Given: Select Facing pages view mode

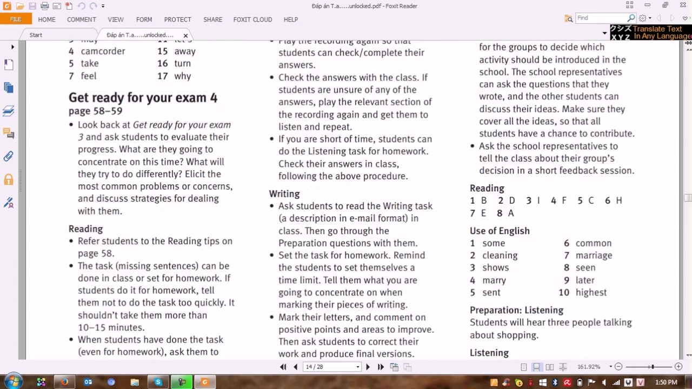Looking at the screenshot, I should pos(549,367).
